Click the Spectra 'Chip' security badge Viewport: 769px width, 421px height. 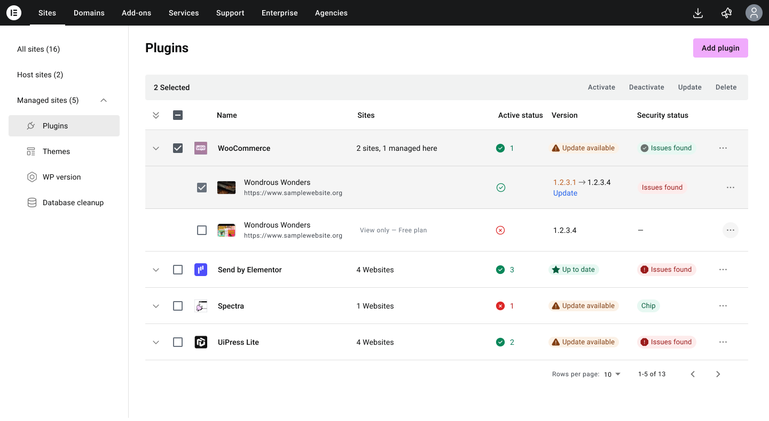point(648,306)
